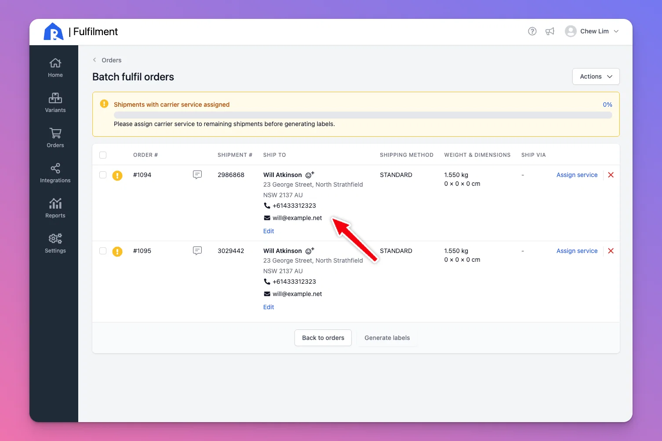Click the Fulfilment logo icon
Viewport: 662px width, 441px height.
pyautogui.click(x=54, y=32)
